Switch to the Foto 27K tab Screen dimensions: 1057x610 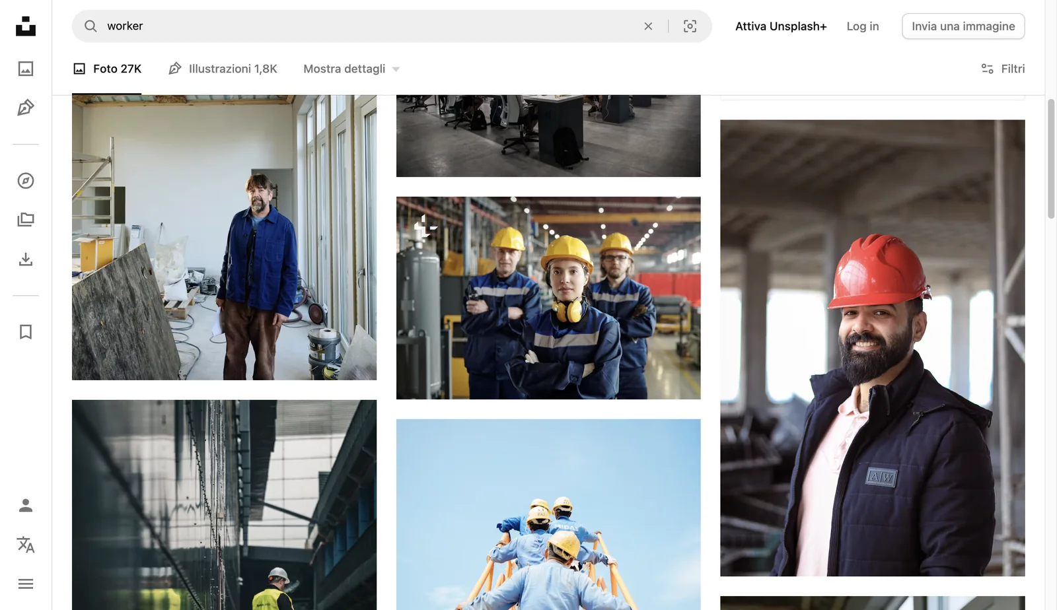click(107, 69)
